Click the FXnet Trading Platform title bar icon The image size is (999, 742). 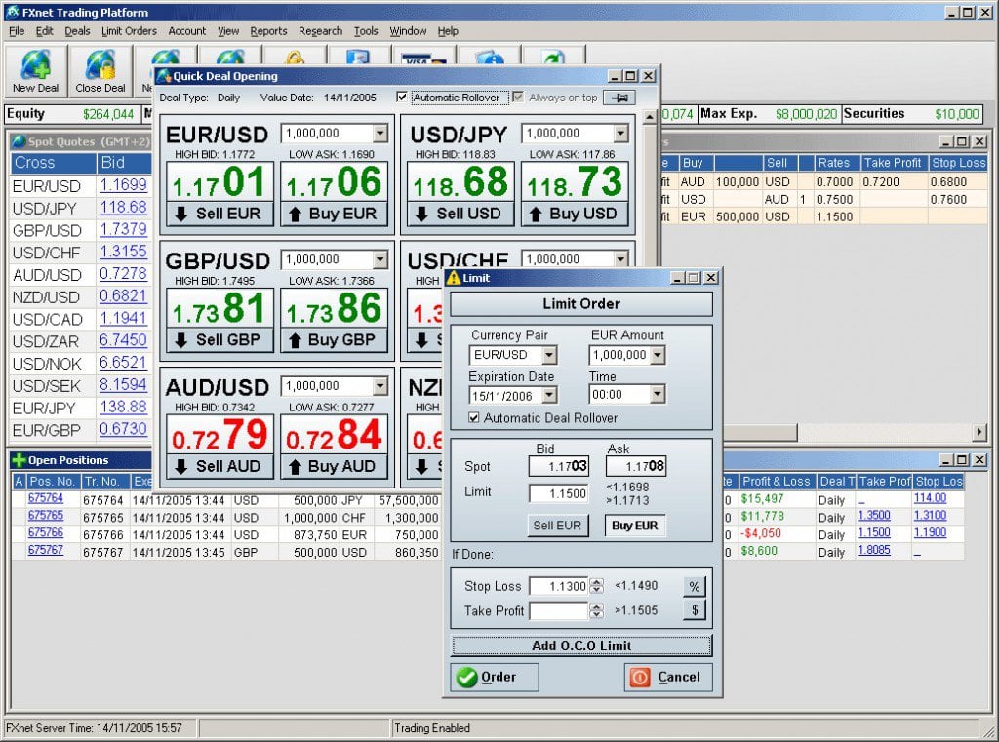click(12, 12)
